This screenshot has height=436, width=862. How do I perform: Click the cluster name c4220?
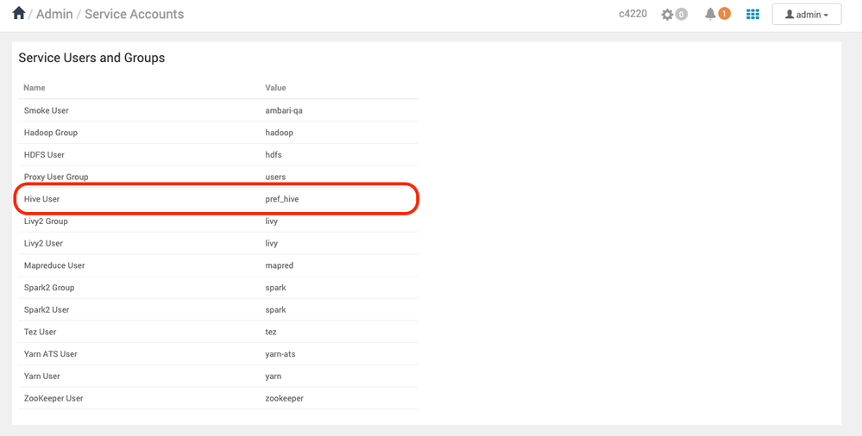pos(632,14)
